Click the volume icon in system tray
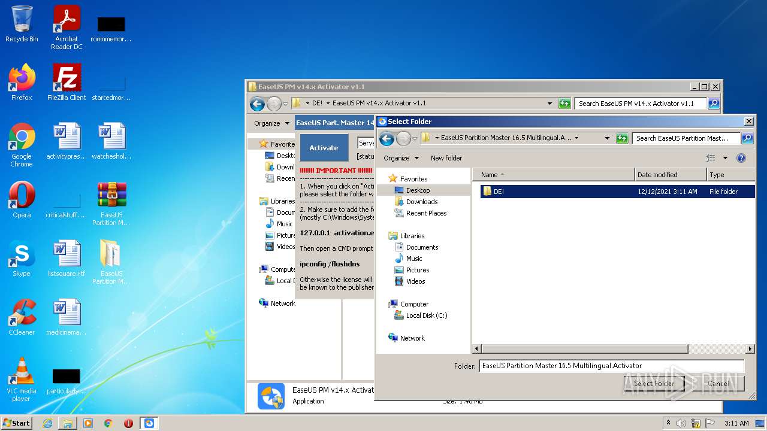The image size is (767, 431). 681,423
